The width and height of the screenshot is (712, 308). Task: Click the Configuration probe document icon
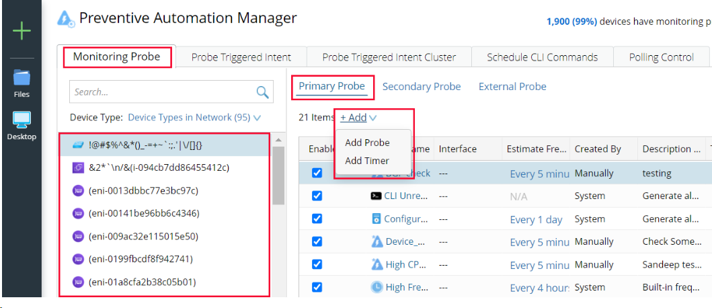377,219
